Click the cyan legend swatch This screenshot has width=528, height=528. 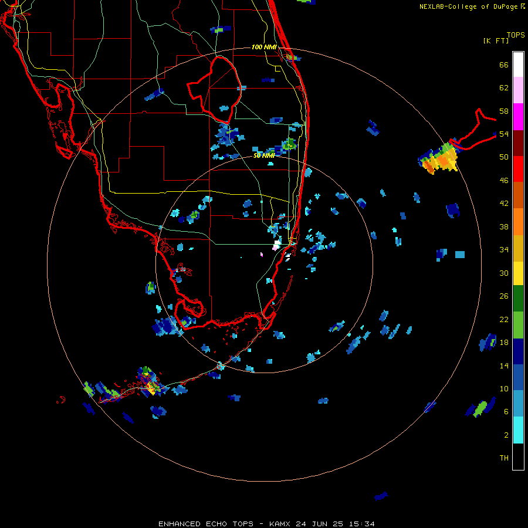pyautogui.click(x=518, y=430)
